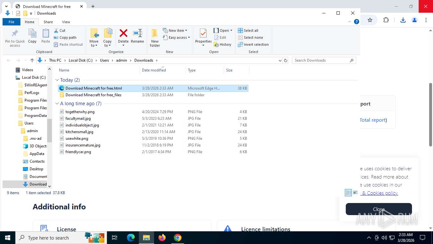Select facultymail.jpg file
Screen dimensions: 433x244
[78, 119]
